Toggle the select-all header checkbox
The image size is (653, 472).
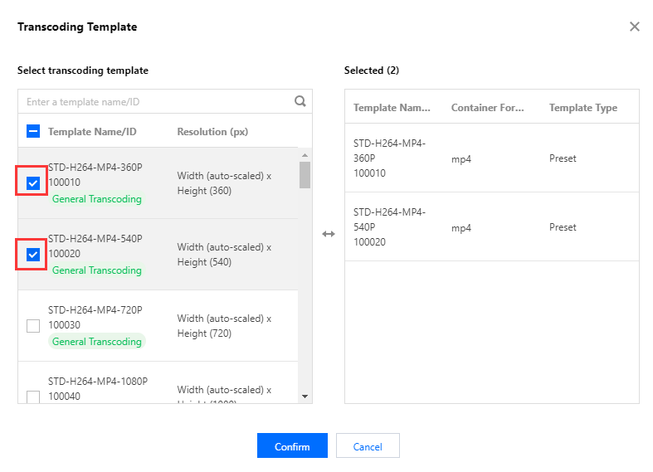click(33, 131)
